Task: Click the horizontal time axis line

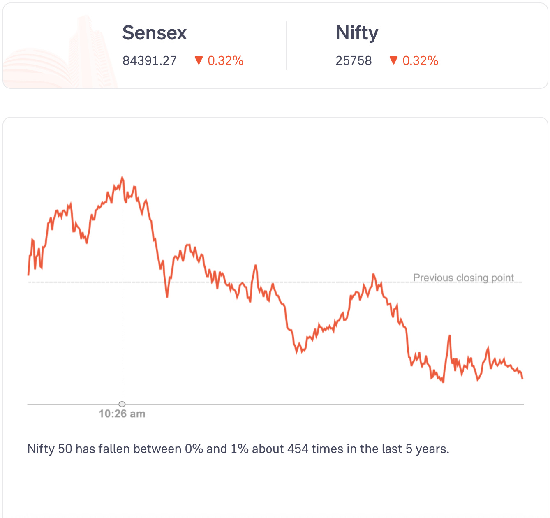Action: (x=288, y=404)
